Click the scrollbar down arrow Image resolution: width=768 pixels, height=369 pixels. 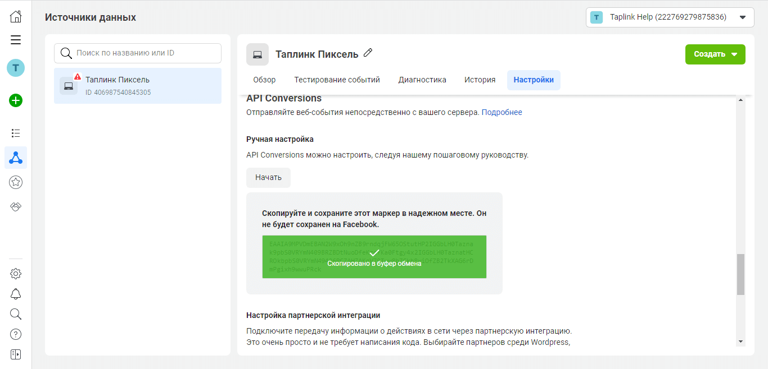point(740,341)
